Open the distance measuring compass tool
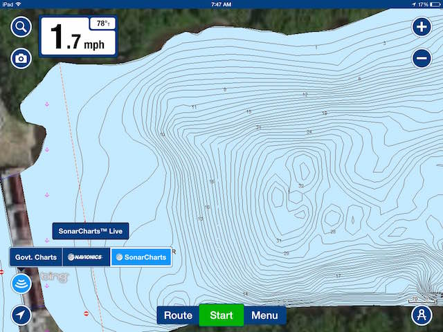Screen dimensions: 443x332 pos(422,315)
